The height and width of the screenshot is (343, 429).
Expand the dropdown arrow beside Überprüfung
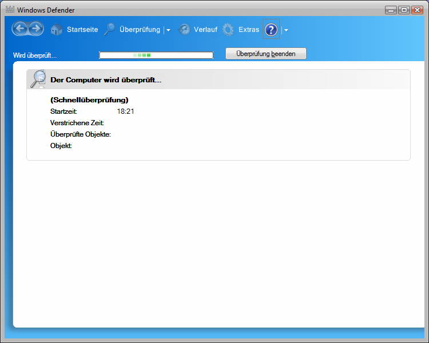168,30
